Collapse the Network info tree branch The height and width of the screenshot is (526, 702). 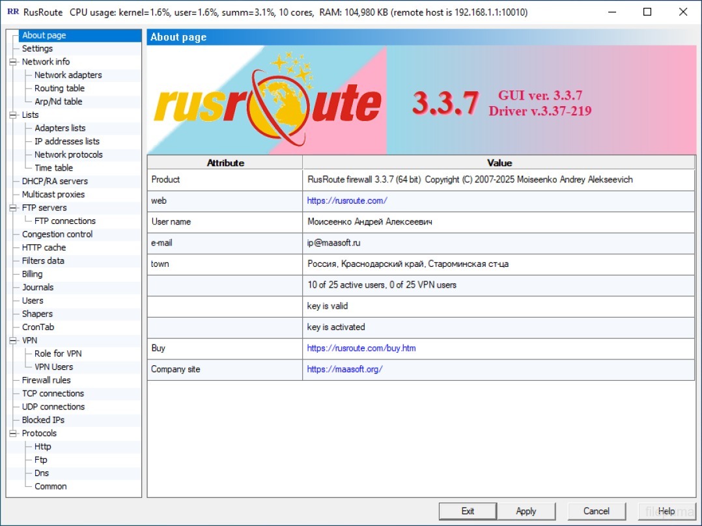pos(12,61)
